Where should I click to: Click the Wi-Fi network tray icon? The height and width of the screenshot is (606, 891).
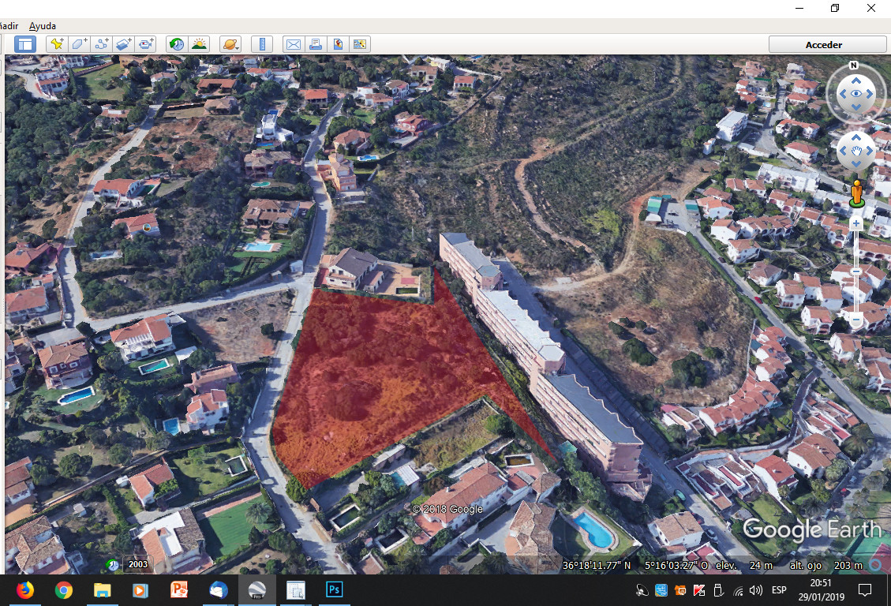[738, 591]
